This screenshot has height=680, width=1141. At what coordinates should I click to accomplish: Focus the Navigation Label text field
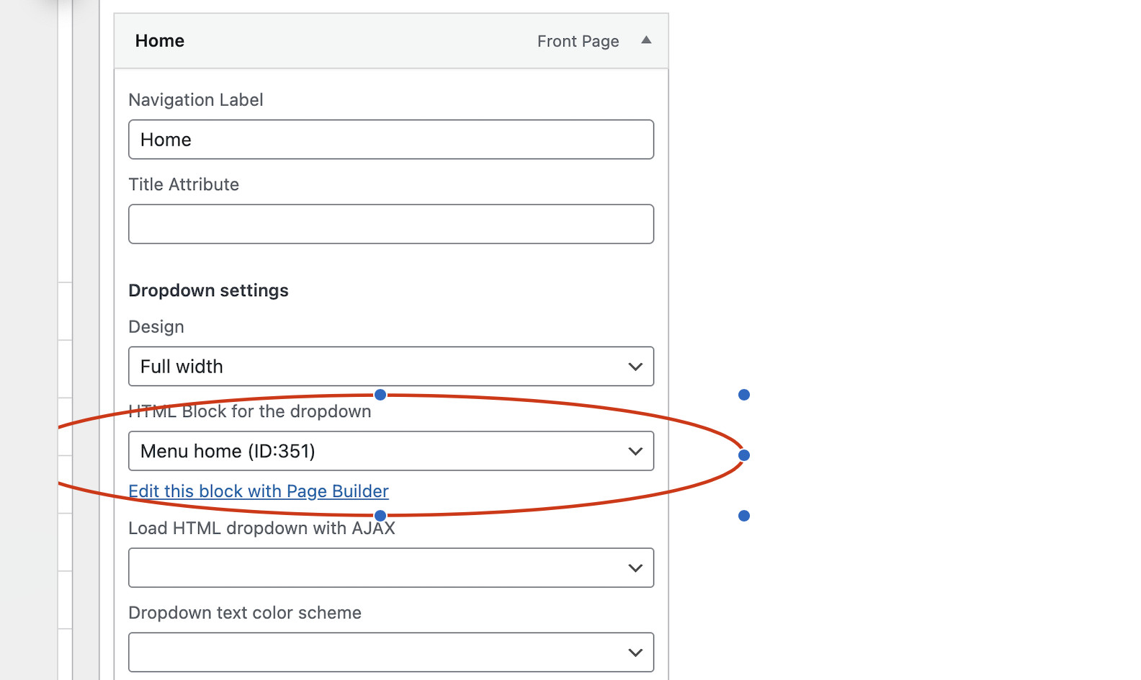(390, 140)
